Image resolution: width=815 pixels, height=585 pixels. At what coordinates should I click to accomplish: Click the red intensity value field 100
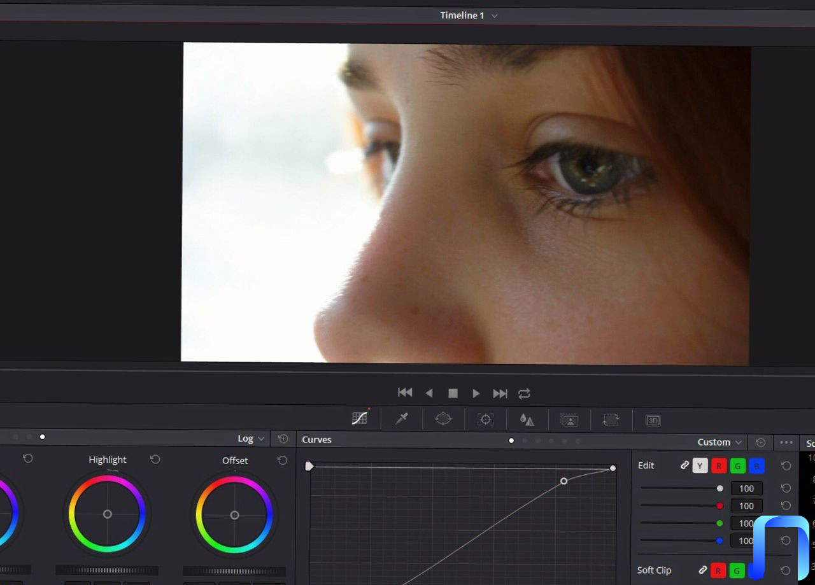click(746, 506)
